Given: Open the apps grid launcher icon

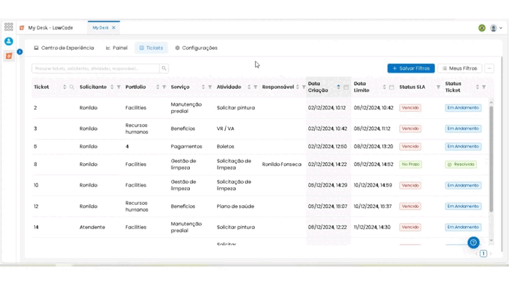Looking at the screenshot, I should tap(9, 26).
